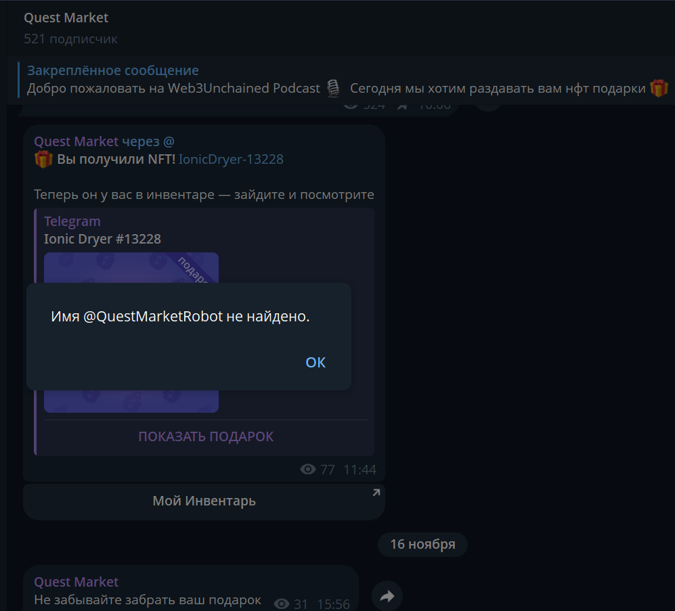
Task: Open the IonicDryer-13228 link
Action: [231, 160]
